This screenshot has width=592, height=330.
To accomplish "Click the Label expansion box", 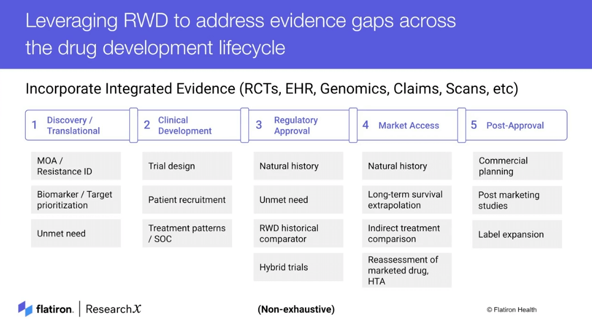I will [x=517, y=234].
